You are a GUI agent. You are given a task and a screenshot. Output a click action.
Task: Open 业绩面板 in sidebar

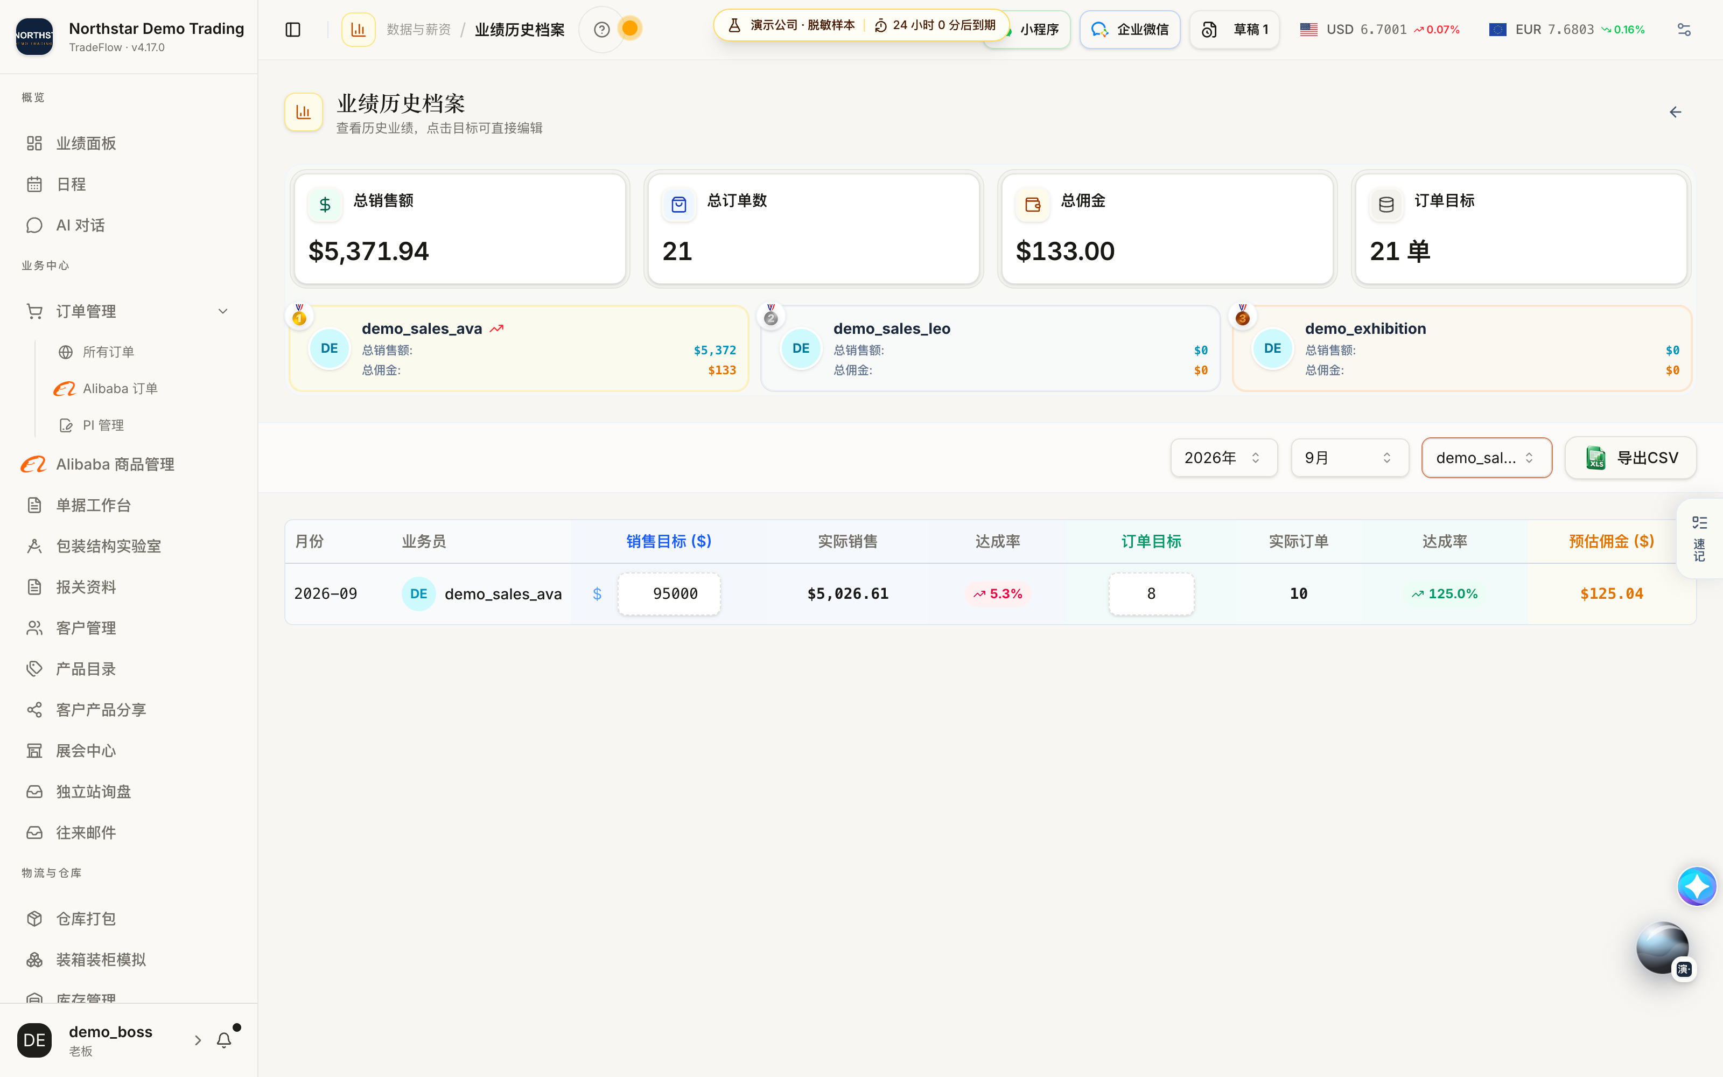[128, 143]
